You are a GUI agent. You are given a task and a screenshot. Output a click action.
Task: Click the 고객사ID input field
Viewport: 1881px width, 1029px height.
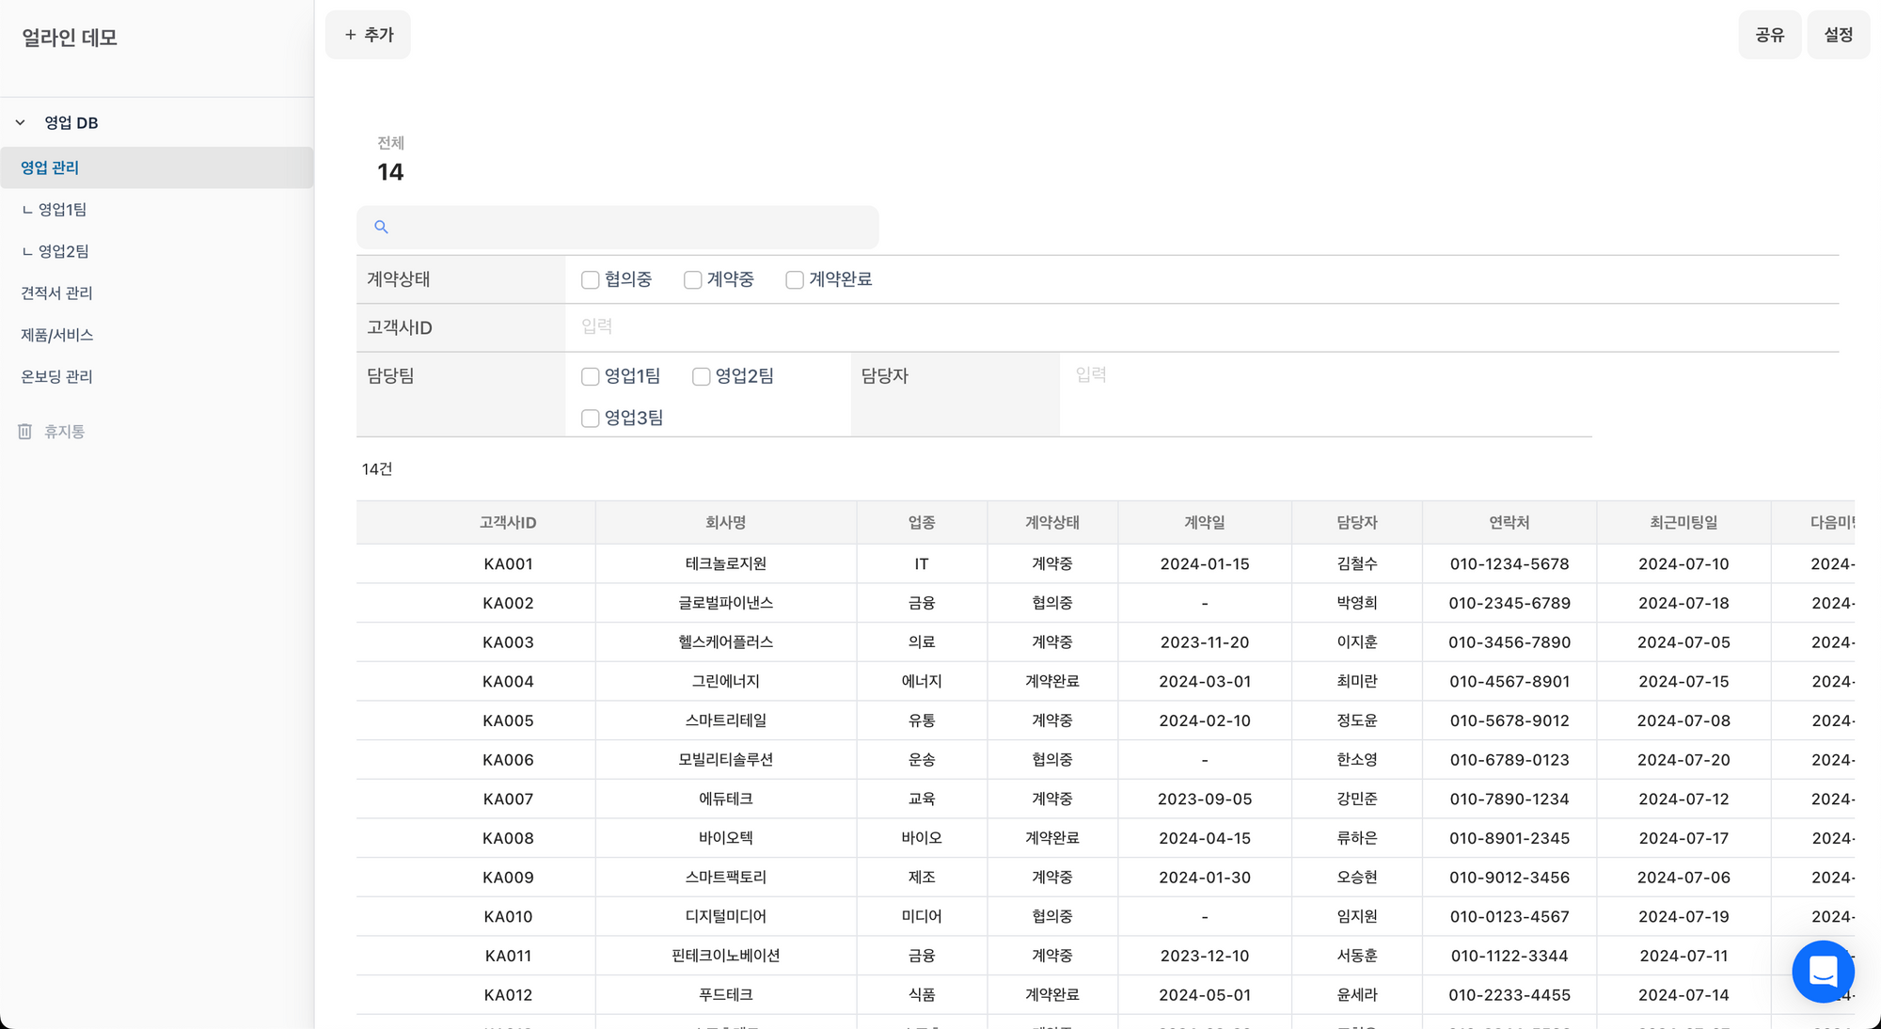coord(1202,326)
